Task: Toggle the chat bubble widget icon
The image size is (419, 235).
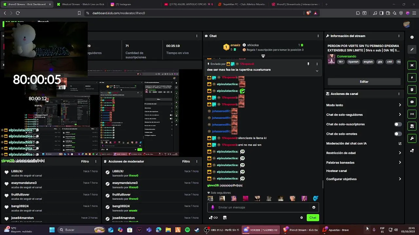Action: tap(412, 102)
